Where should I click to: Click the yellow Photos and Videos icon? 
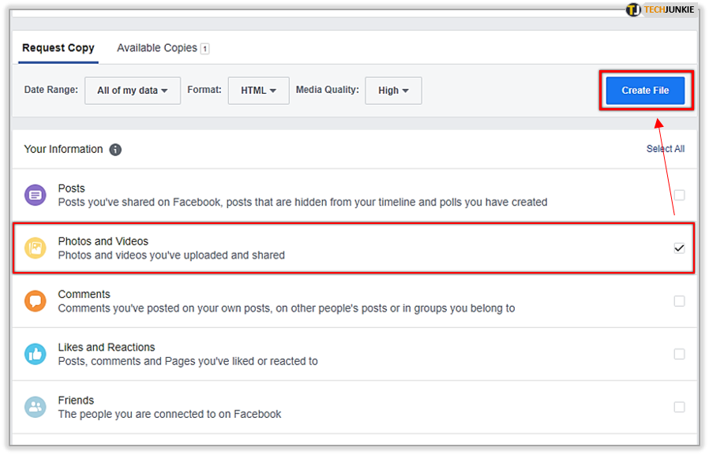36,248
